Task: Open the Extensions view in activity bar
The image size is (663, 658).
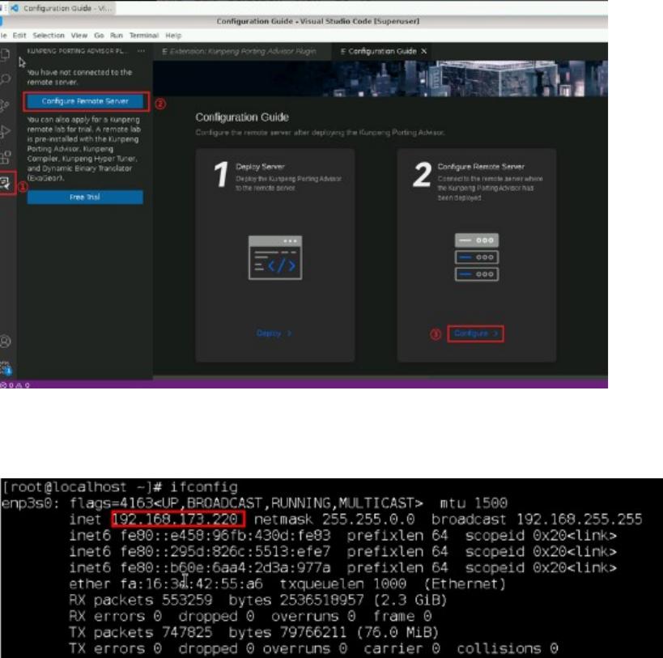Action: (5, 158)
